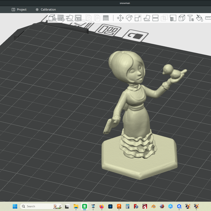Choose the Scale tool
The width and height of the screenshot is (211, 211).
[138, 18]
